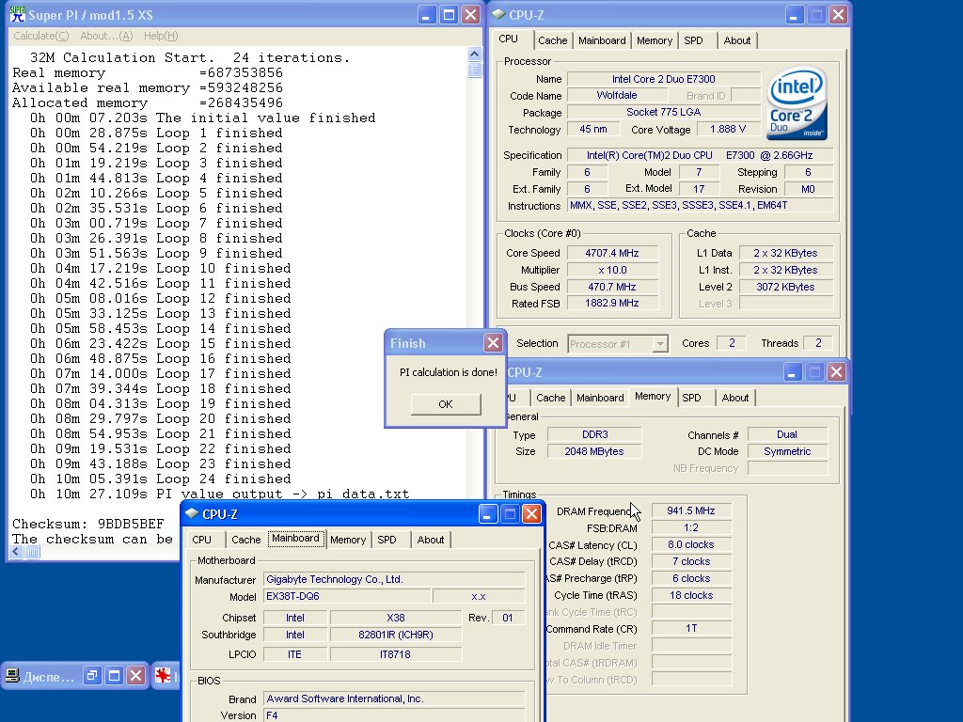The height and width of the screenshot is (722, 963).
Task: Click the 'Loop 24 finished' line in Super PI
Action: click(160, 479)
